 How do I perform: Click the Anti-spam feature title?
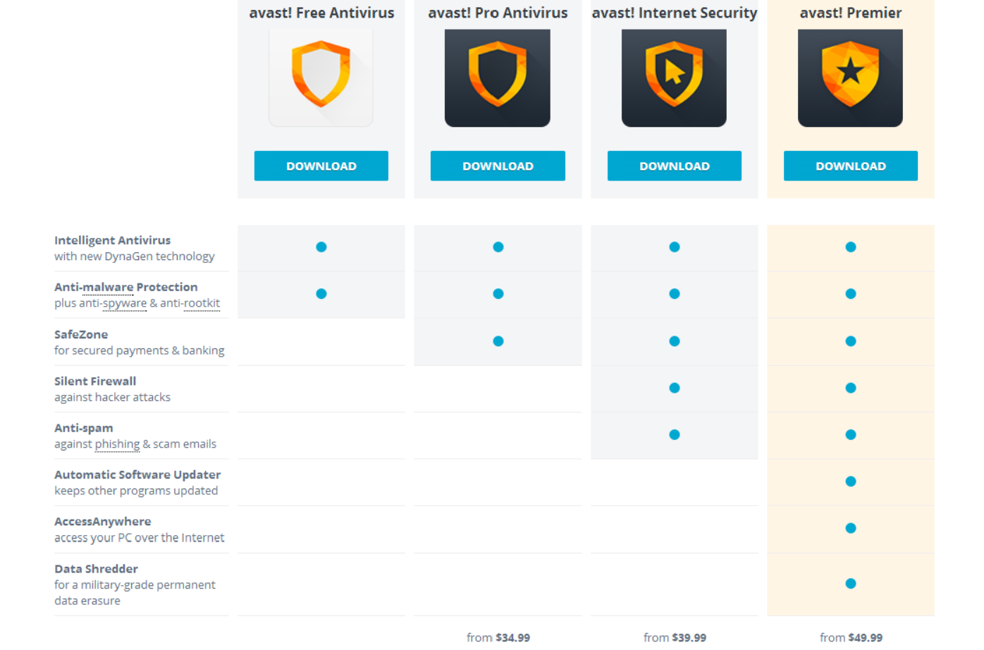pos(83,428)
